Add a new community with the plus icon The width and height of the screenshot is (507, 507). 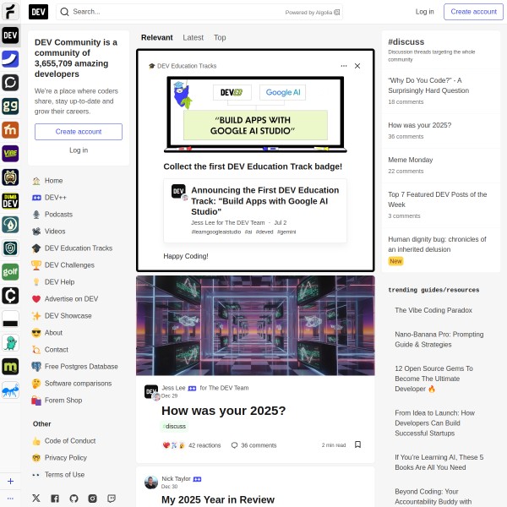coord(10,481)
